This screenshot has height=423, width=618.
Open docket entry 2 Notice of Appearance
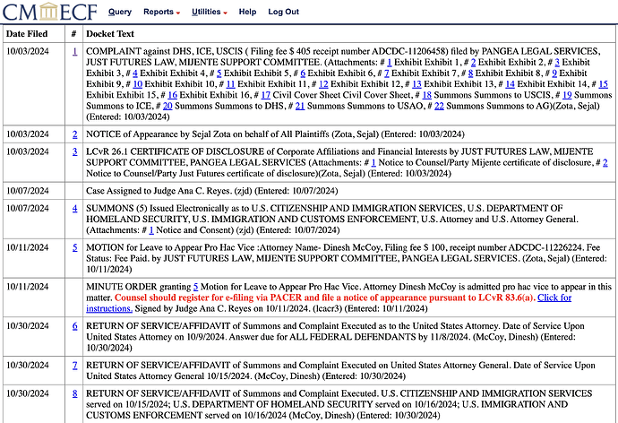click(75, 134)
